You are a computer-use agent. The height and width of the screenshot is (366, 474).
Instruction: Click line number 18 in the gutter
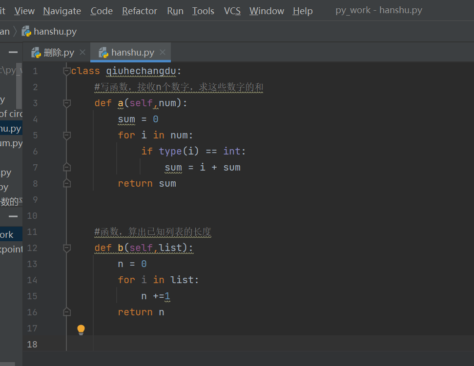pos(32,344)
